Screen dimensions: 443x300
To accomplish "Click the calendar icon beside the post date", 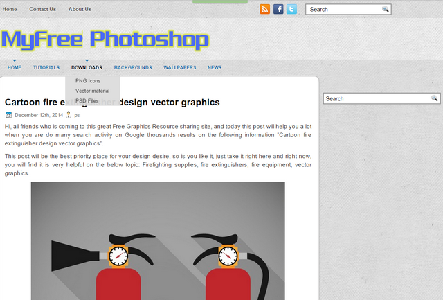I will coord(9,115).
